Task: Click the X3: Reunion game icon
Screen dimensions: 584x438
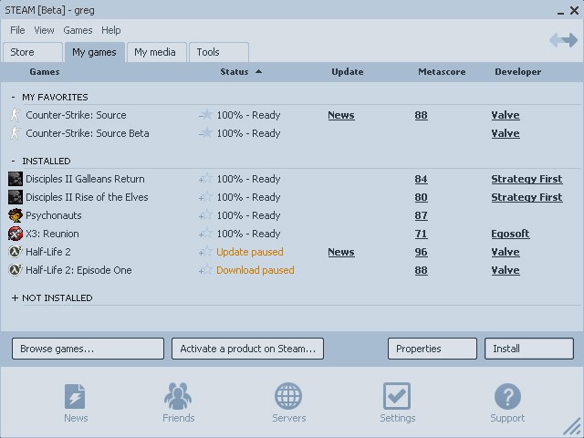Action: click(x=16, y=234)
